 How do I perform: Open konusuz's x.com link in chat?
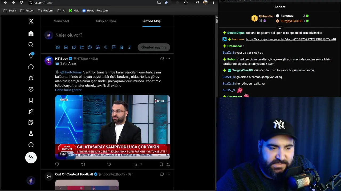coord(291,39)
